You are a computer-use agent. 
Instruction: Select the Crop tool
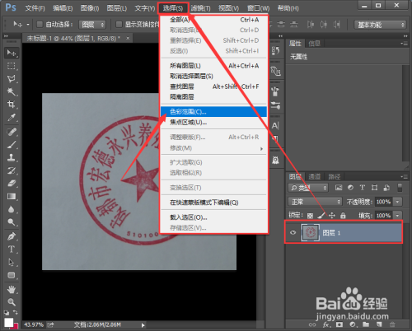point(12,105)
